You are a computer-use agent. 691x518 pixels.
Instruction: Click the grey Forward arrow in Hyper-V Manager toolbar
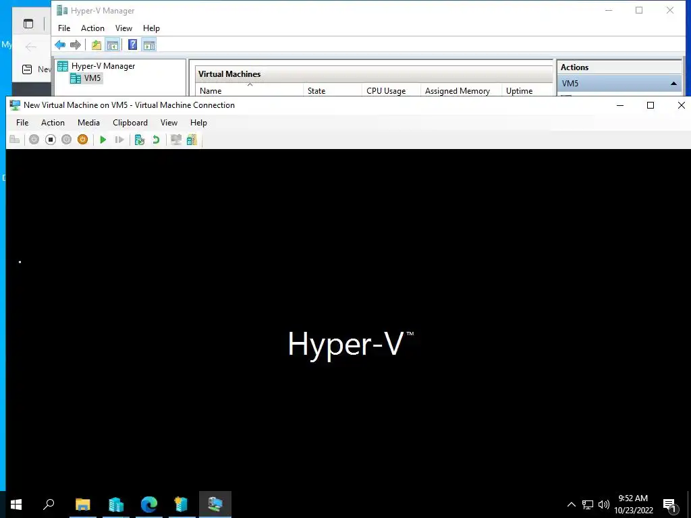76,45
